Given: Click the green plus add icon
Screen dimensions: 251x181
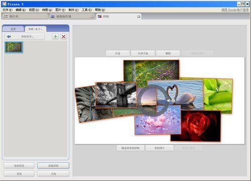Looking at the screenshot, I should click(55, 36).
